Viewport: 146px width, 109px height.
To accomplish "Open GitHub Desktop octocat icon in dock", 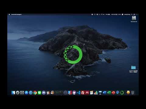I will tap(74, 93).
